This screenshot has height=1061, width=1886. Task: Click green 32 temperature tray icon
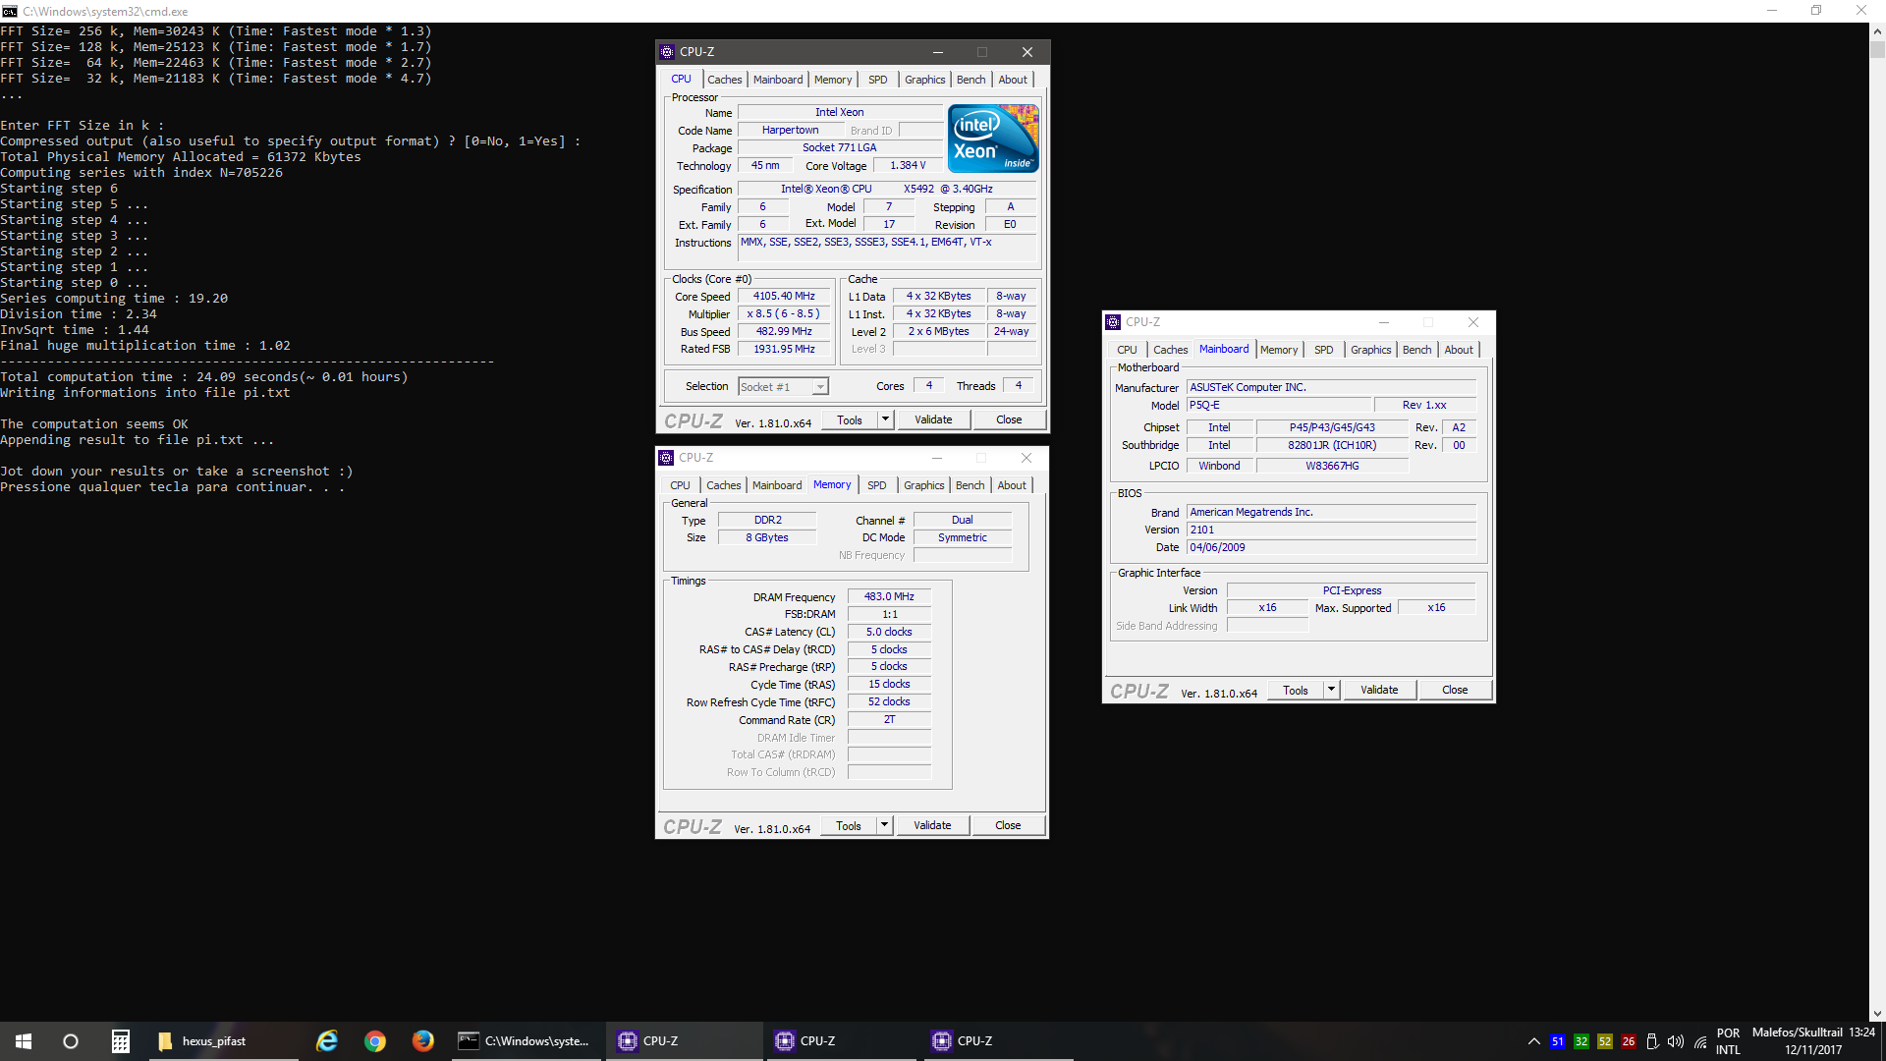coord(1581,1041)
